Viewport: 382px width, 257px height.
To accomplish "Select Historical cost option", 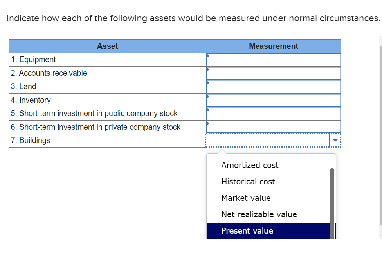I will click(248, 182).
